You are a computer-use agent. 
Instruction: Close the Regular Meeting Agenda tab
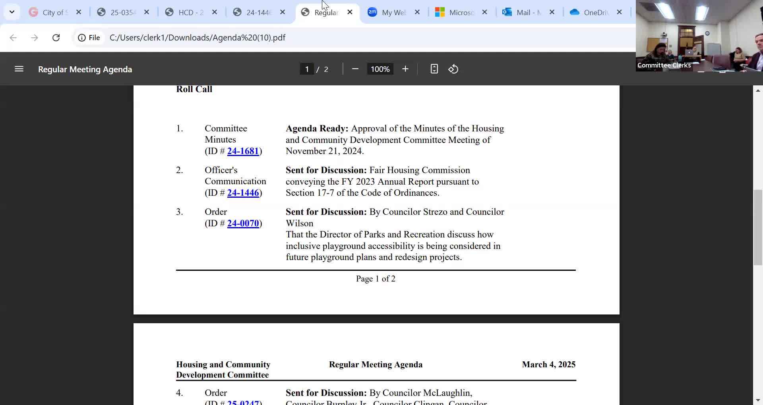[350, 12]
